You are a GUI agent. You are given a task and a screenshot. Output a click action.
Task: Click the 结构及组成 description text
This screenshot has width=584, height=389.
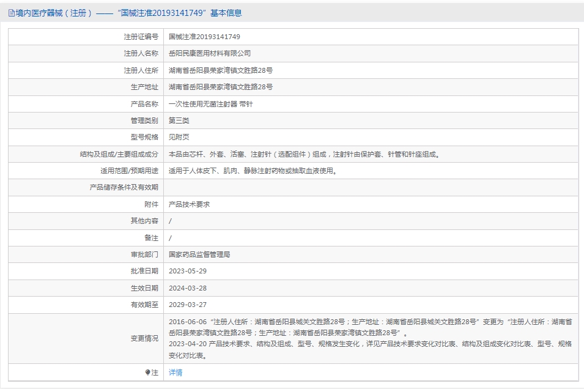304,154
